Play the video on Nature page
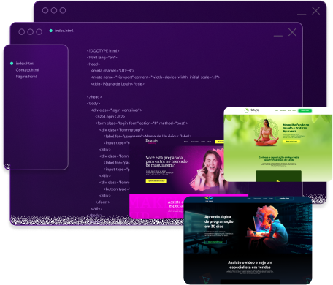Viewport: 333px width, 285px height. [x=278, y=181]
